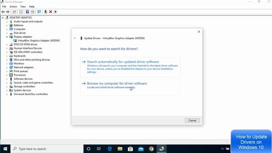The image size is (272, 153).
Task: Open the Action menu
Action: (13, 7)
